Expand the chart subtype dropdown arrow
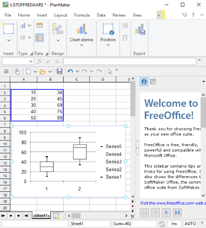This screenshot has height=228, width=206. coord(29,38)
